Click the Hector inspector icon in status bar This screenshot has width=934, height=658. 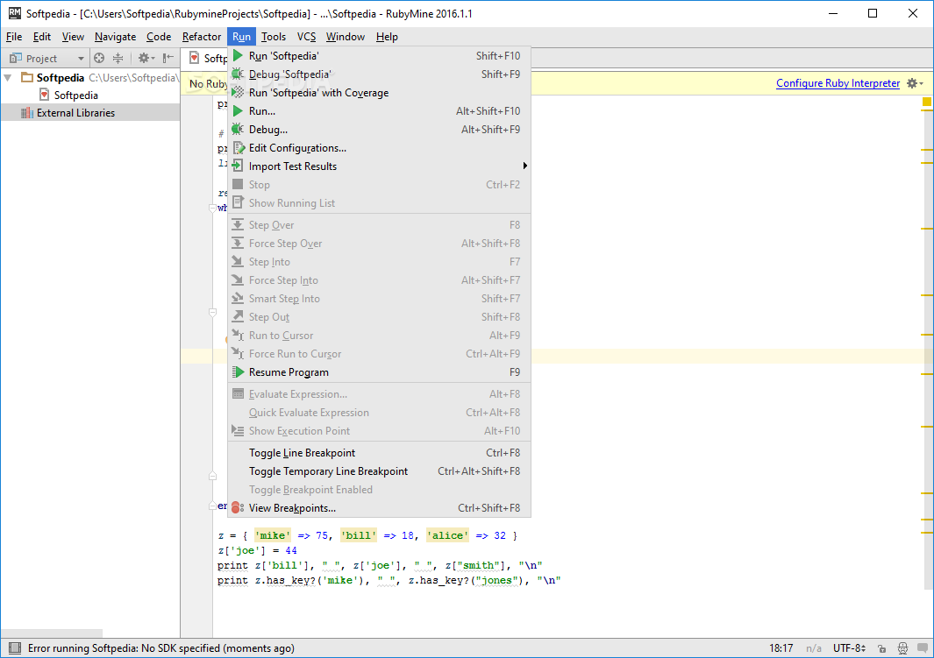[x=902, y=648]
